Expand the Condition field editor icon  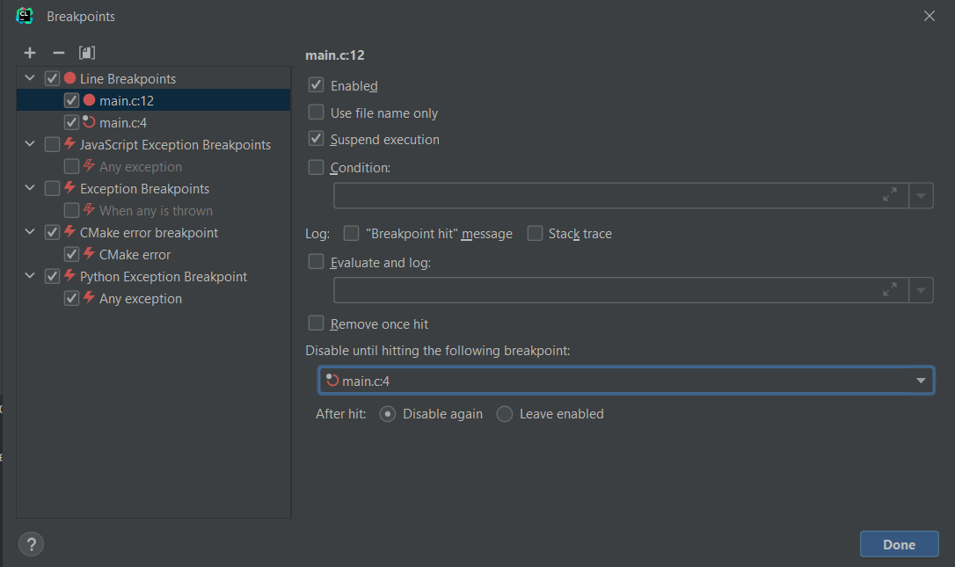tap(890, 195)
